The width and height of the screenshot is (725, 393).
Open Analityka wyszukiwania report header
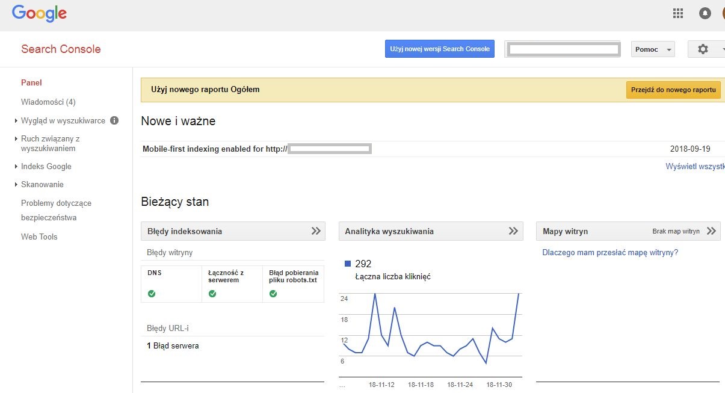click(x=431, y=231)
